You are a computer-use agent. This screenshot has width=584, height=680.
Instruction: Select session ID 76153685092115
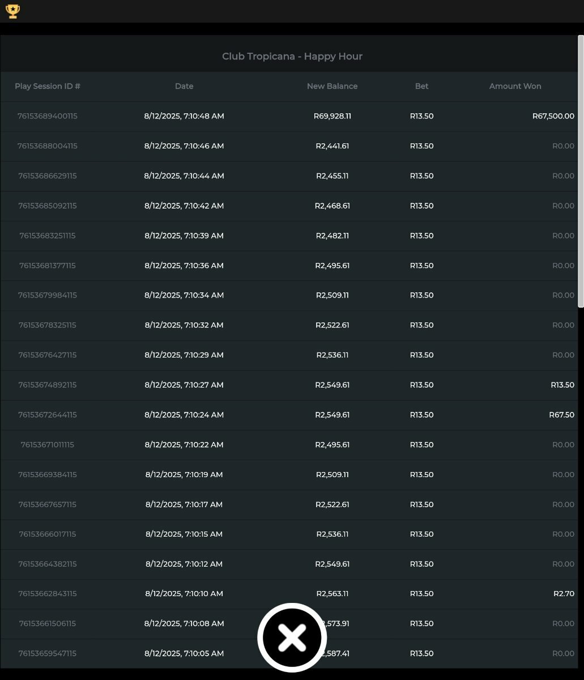(48, 206)
